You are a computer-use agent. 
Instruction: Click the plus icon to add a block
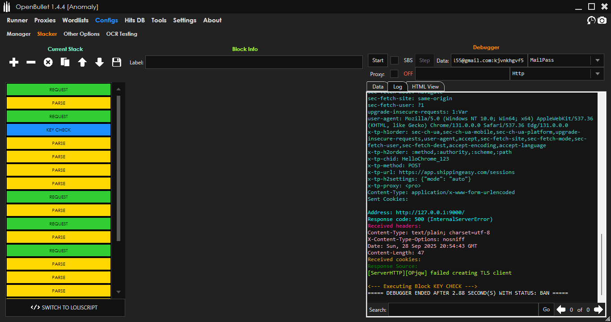[14, 63]
